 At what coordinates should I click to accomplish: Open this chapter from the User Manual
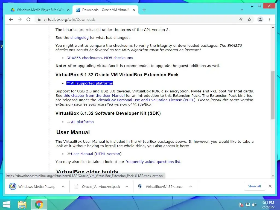pyautogui.click(x=94, y=95)
